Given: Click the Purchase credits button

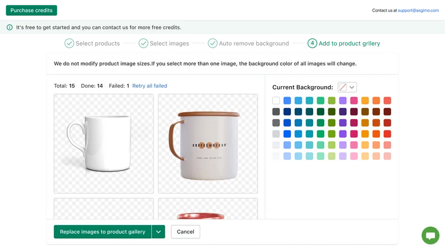Looking at the screenshot, I should click(x=32, y=11).
